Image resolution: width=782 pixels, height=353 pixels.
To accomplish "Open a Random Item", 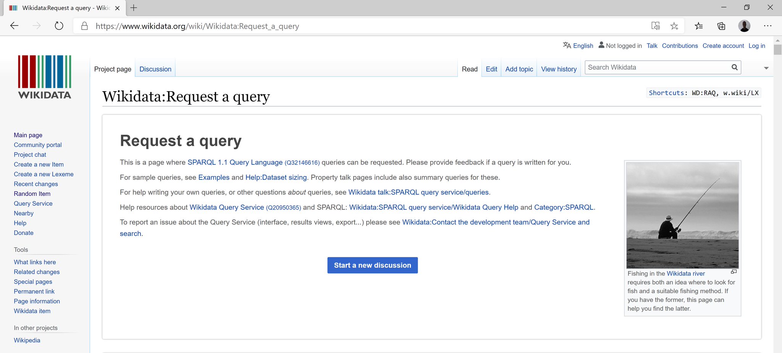I will click(x=32, y=194).
